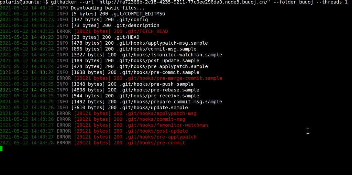
Task: Click the update.sample log entry
Action: (94, 107)
